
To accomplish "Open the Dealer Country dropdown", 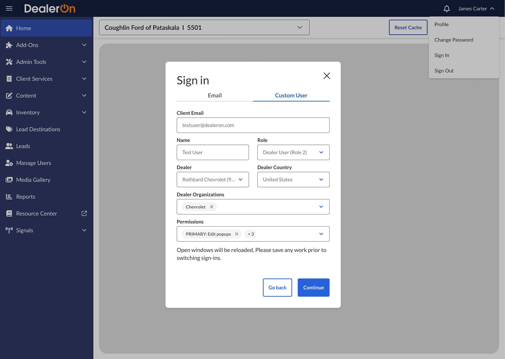I will (293, 180).
